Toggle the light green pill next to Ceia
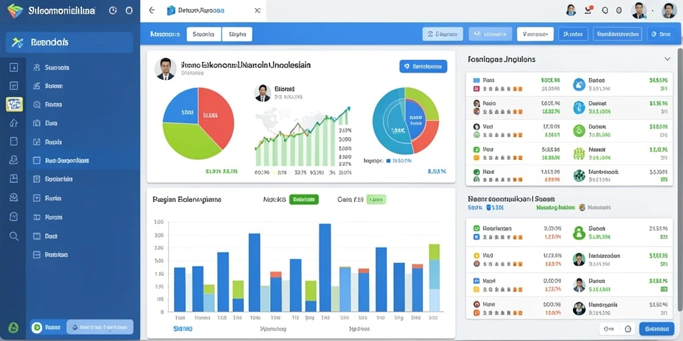This screenshot has width=683, height=341. 376,200
